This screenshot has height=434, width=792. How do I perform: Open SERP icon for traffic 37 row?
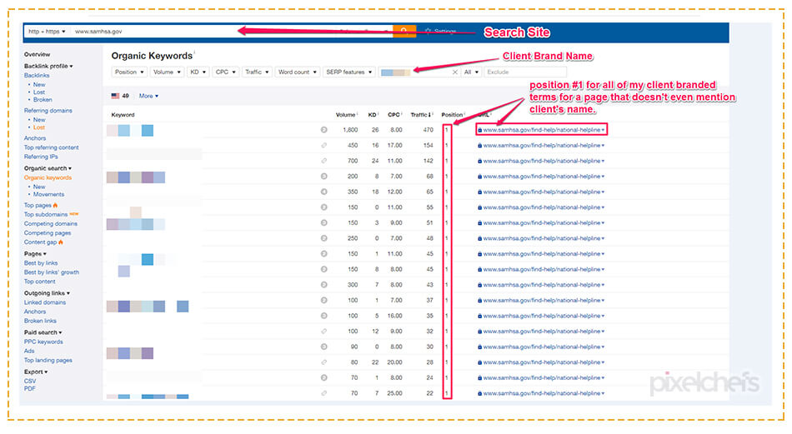click(323, 300)
